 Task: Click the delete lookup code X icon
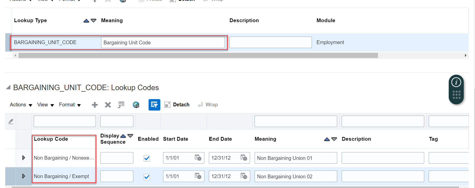coord(108,105)
